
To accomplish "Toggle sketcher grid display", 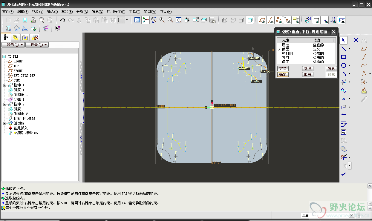I will tap(333, 20).
